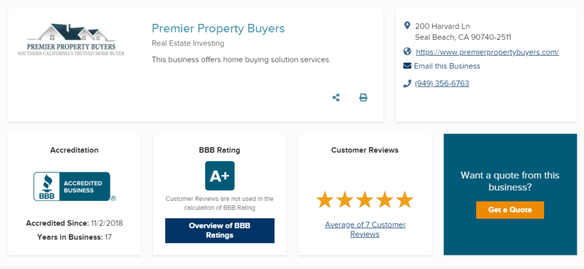Image resolution: width=584 pixels, height=269 pixels.
Task: Click Email this Business
Action: pyautogui.click(x=447, y=66)
